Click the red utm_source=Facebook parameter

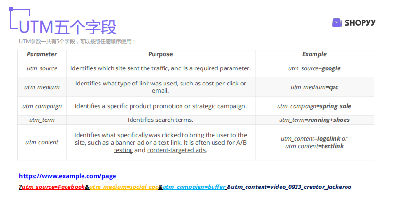point(53,187)
